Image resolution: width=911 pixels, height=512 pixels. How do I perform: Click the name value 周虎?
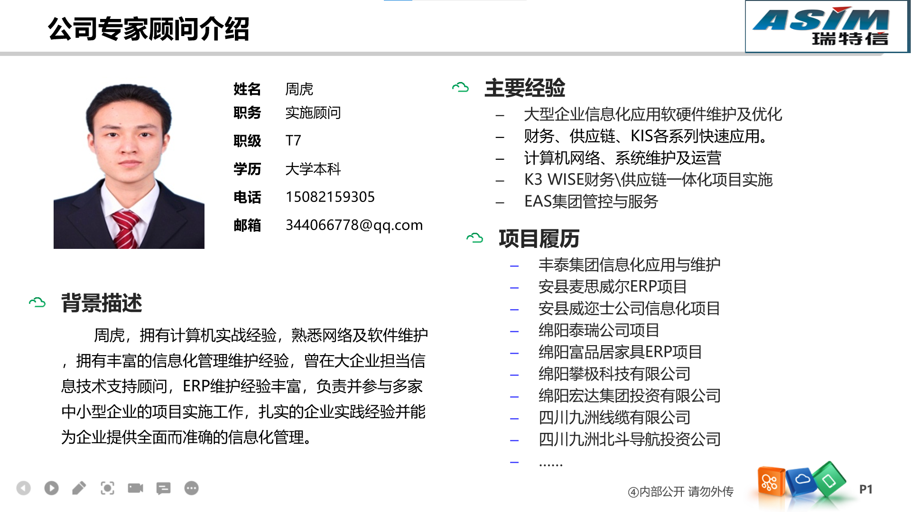[299, 89]
